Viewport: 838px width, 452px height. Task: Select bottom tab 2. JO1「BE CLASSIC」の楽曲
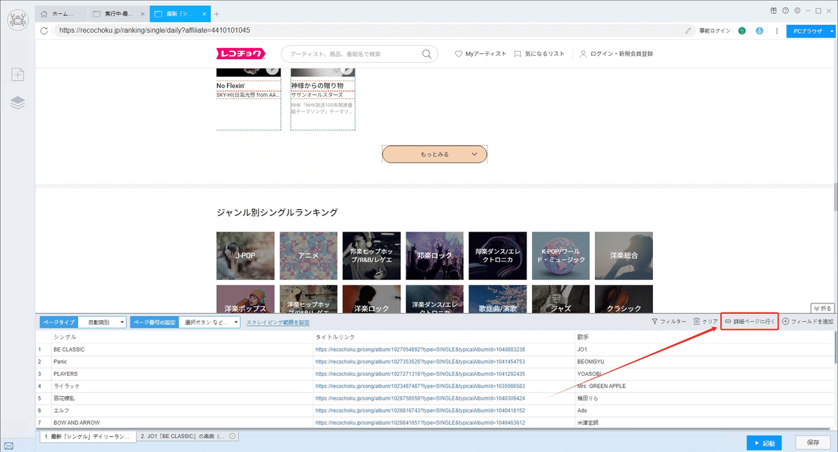(x=188, y=436)
